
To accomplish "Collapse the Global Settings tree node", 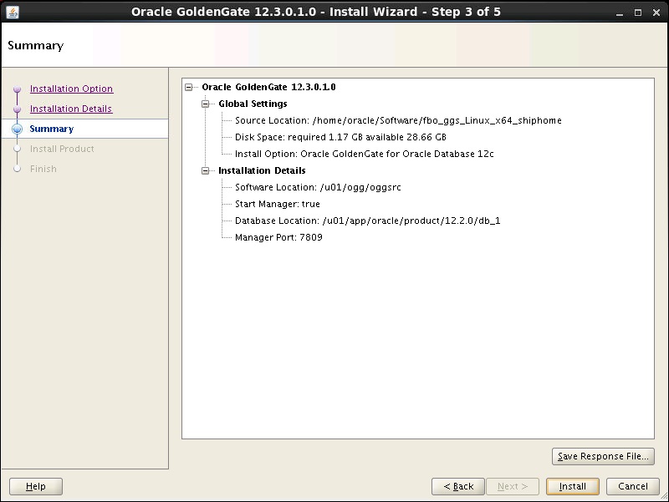I will (x=205, y=104).
